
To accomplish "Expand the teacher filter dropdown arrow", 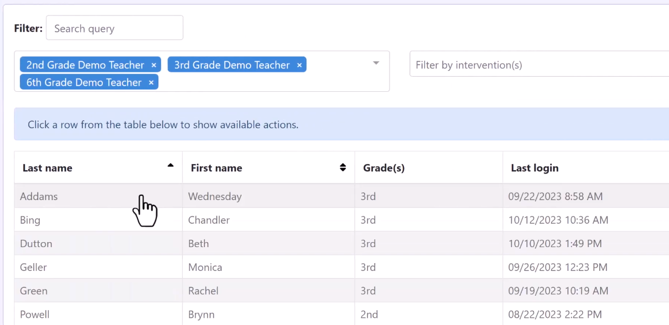I will tap(376, 63).
